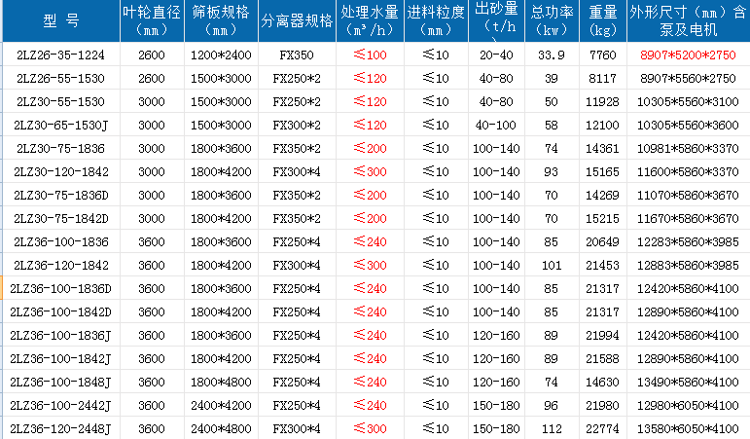The height and width of the screenshot is (439, 750).
Task: Select the 出砂量 header cell
Action: pyautogui.click(x=496, y=20)
